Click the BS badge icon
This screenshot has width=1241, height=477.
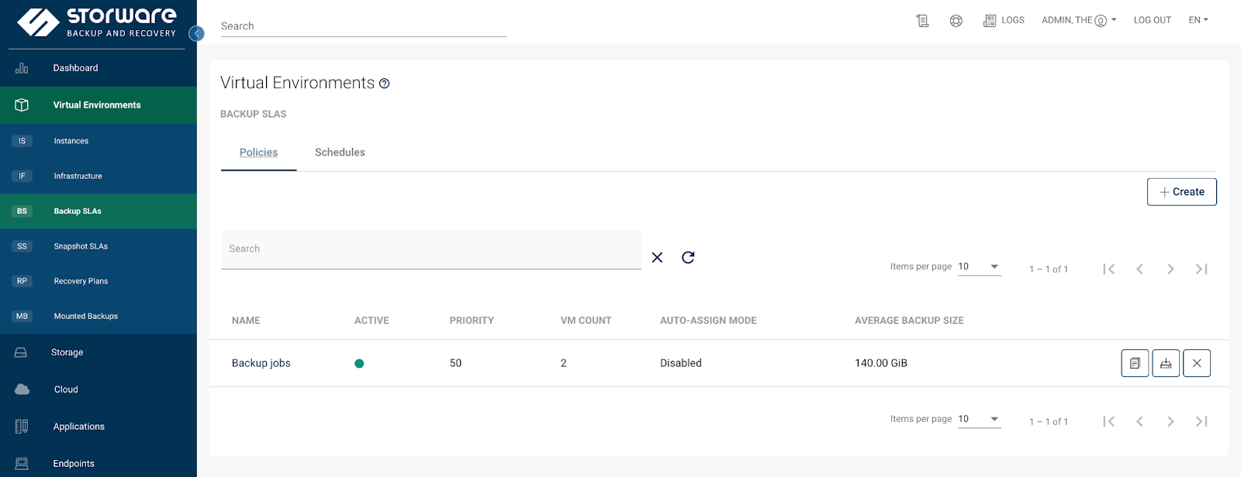22,211
